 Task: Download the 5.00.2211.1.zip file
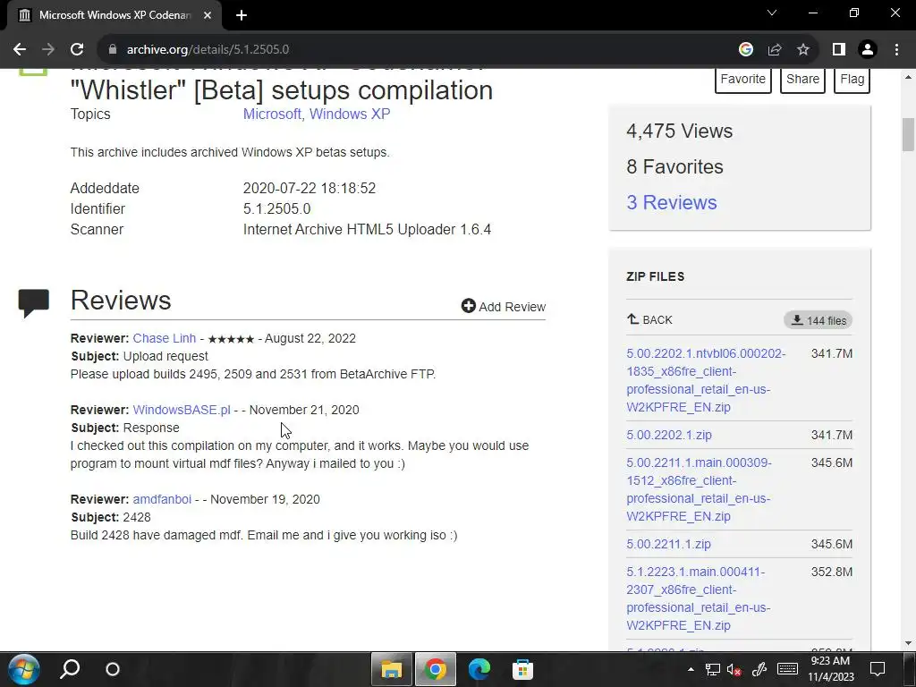(x=668, y=545)
